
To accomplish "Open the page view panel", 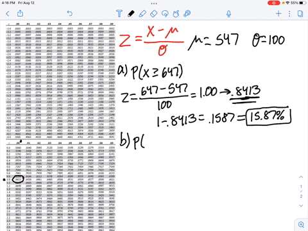I will [300, 13].
